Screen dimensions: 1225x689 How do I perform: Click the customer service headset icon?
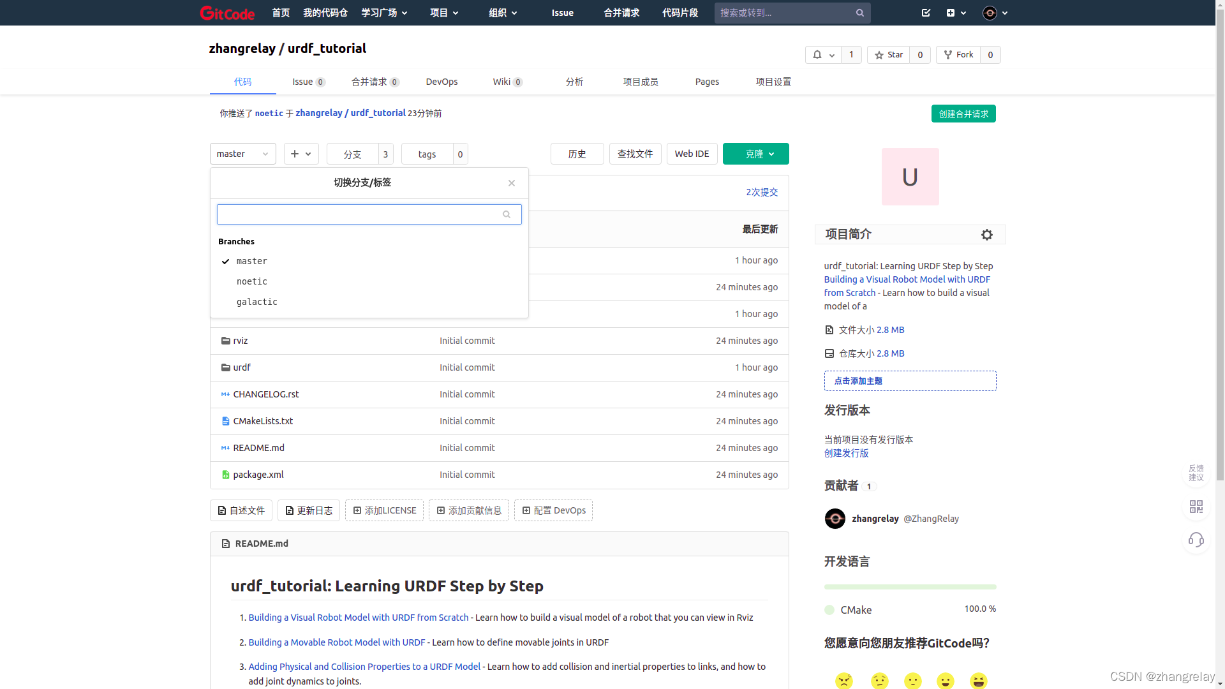(1196, 540)
